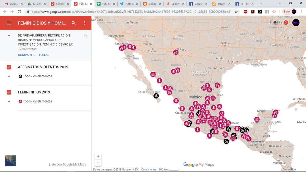Image resolution: width=306 pixels, height=172 pixels.
Task: Open Condiciones terms link
Action: [149, 169]
